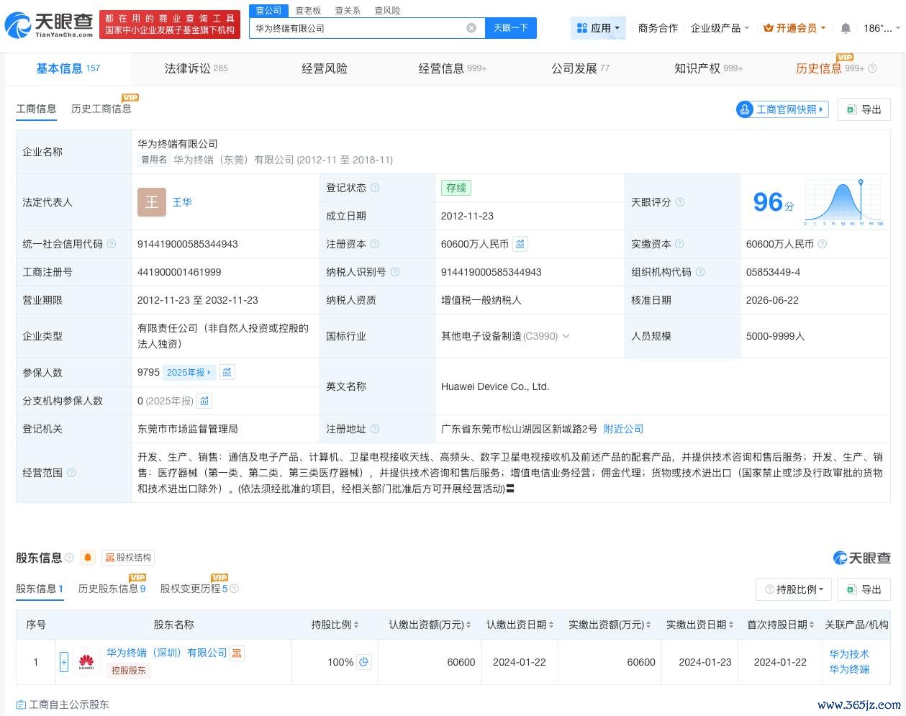The width and height of the screenshot is (906, 716).
Task: Open 工商官网快照 dropdown button
Action: (782, 109)
